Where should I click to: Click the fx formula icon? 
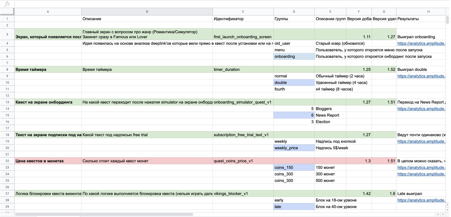7,4
